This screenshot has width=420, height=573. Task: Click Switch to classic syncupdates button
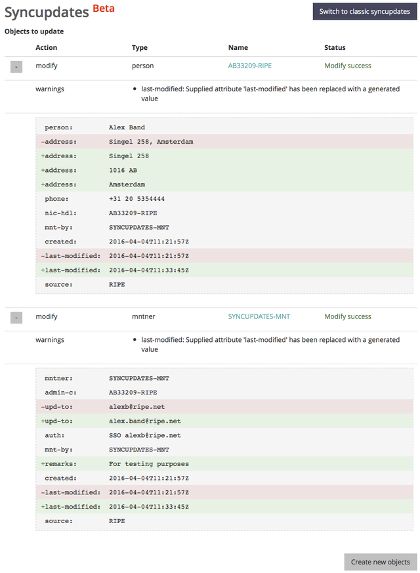point(364,11)
